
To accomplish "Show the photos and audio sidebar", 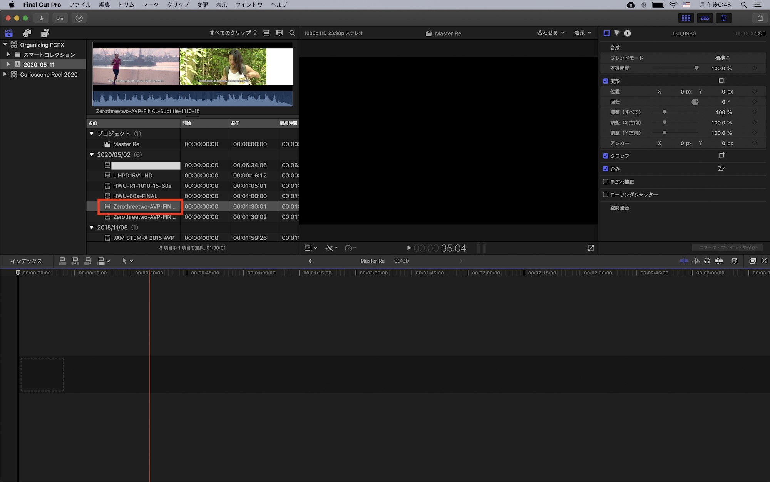I will [x=27, y=33].
